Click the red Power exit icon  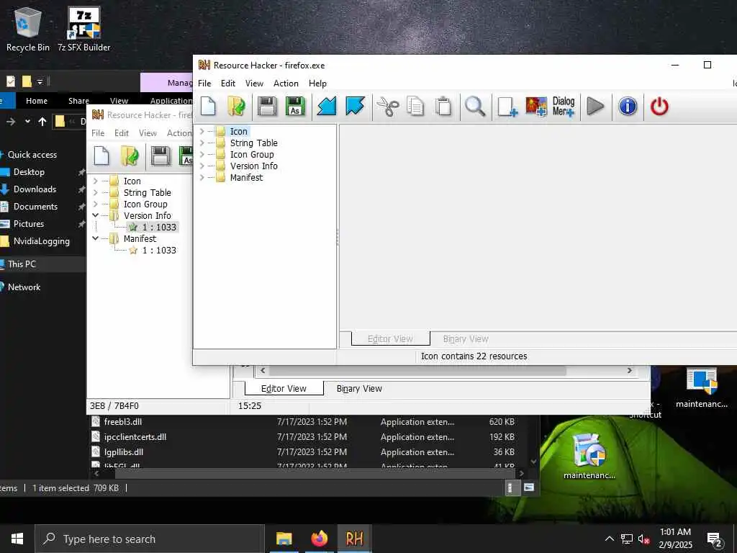[659, 107]
